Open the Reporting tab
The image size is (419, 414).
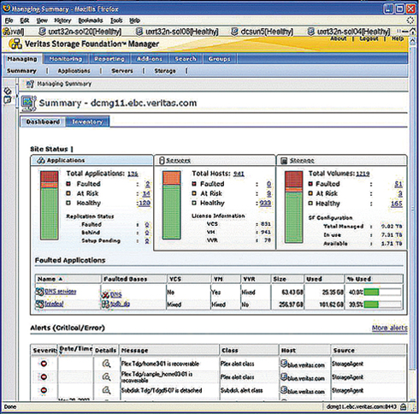(x=109, y=59)
